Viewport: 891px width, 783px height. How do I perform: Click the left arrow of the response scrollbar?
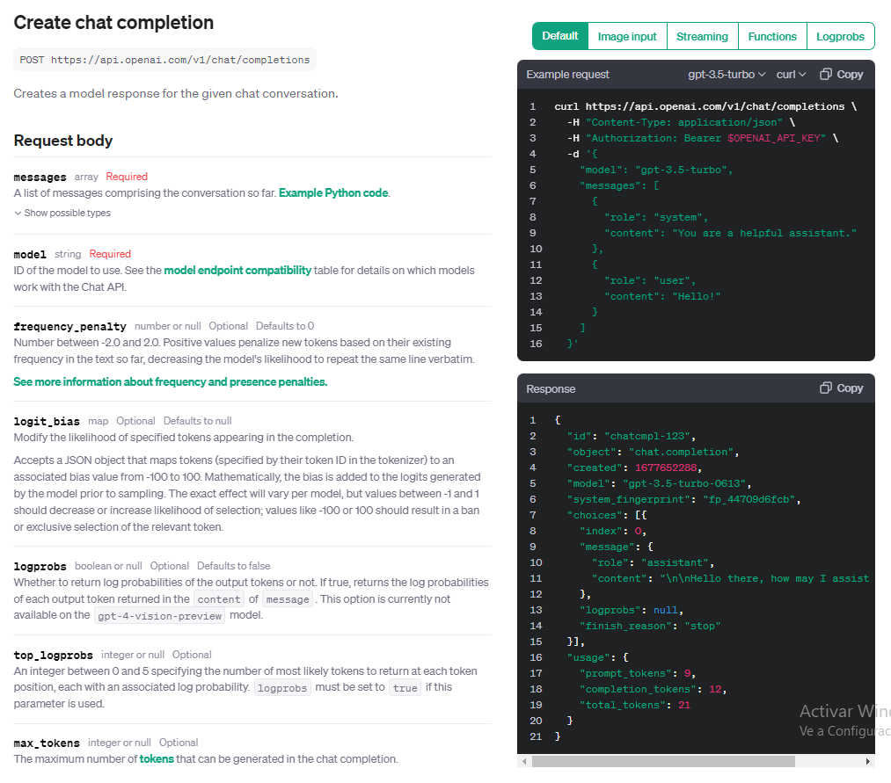[x=525, y=761]
